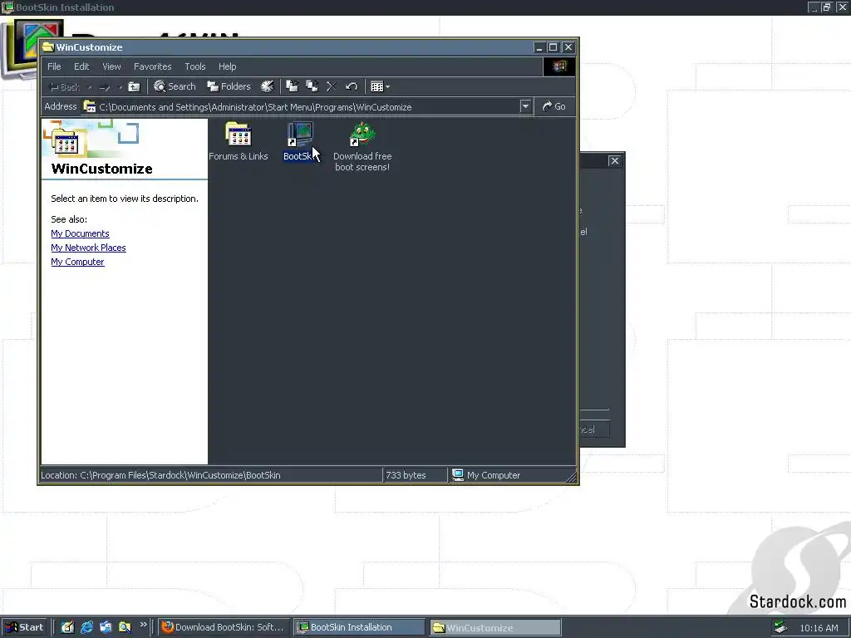Viewport: 851px width, 638px height.
Task: Open the Favorites menu
Action: 153,66
